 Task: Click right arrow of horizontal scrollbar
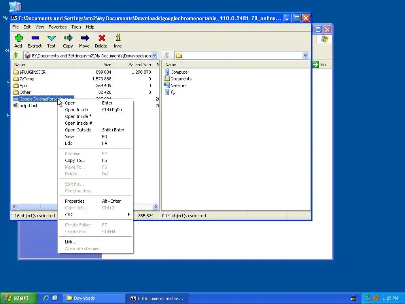pos(155,207)
